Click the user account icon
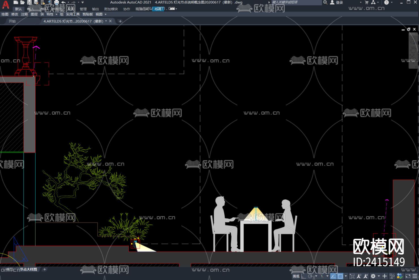Image resolution: width=419 pixels, height=280 pixels. point(332,2)
